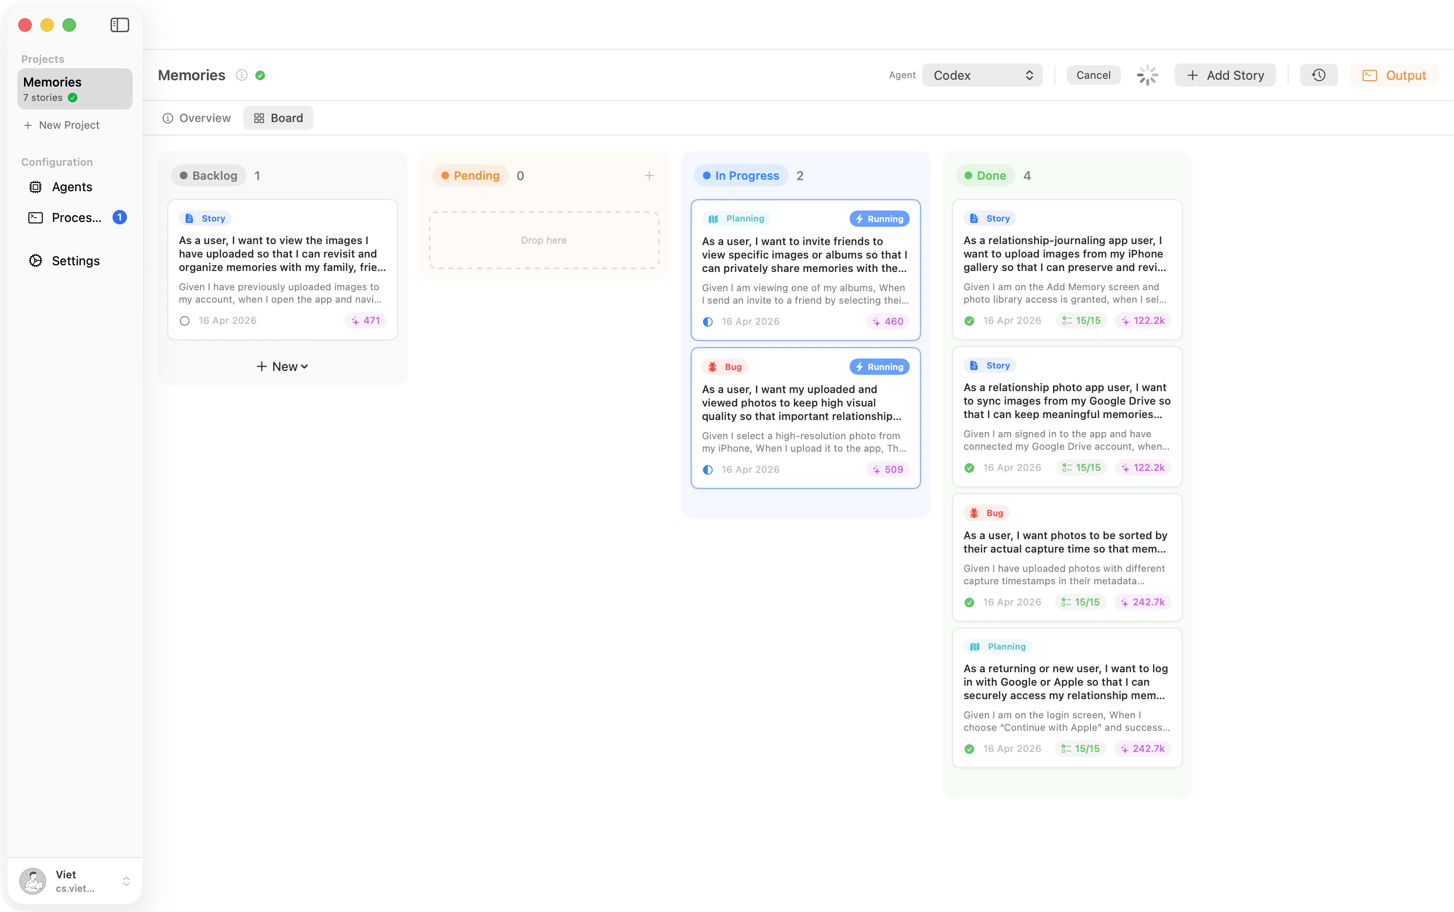Open run history clock icon
This screenshot has width=1454, height=912.
(1319, 75)
